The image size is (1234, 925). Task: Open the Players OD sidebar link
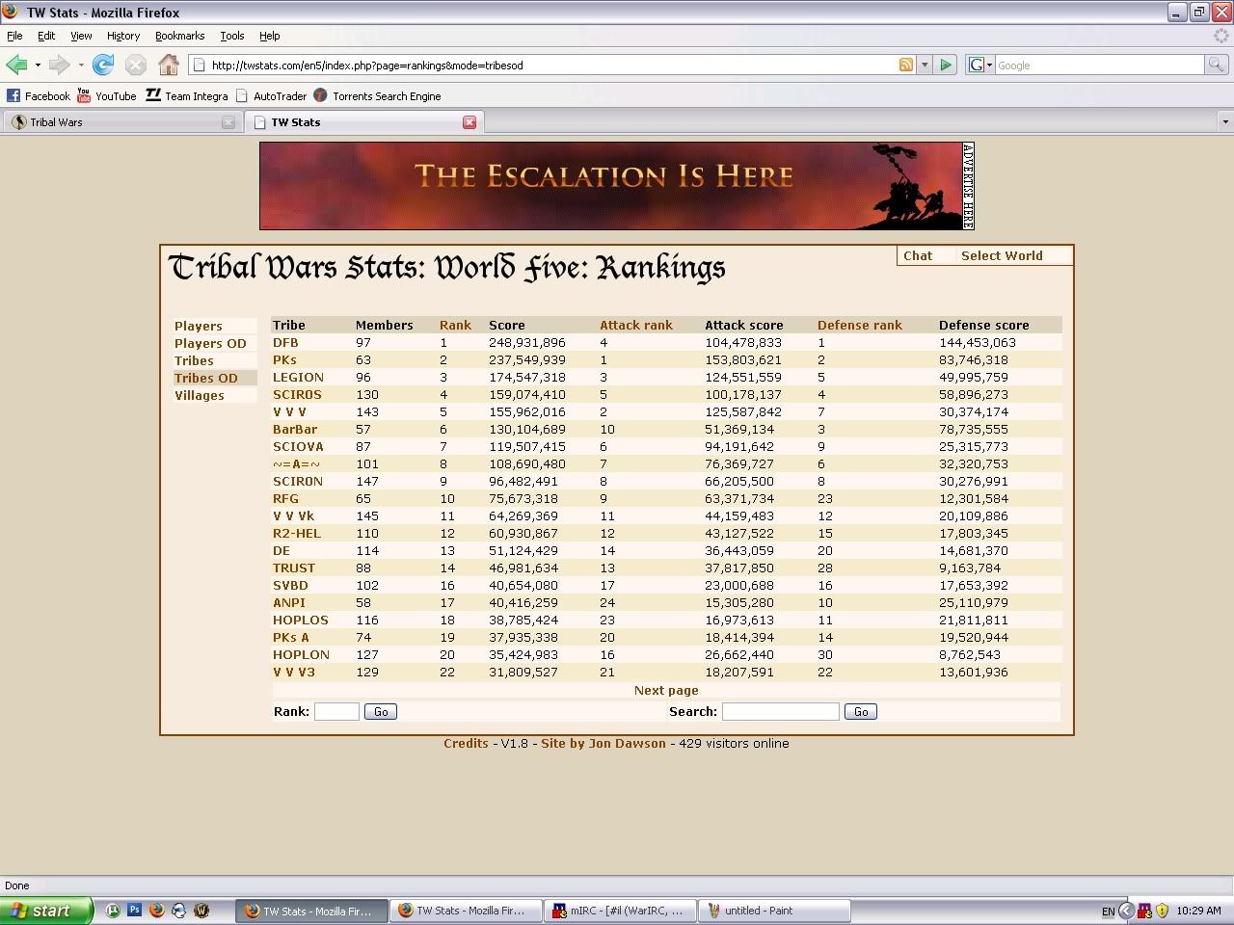click(x=210, y=343)
